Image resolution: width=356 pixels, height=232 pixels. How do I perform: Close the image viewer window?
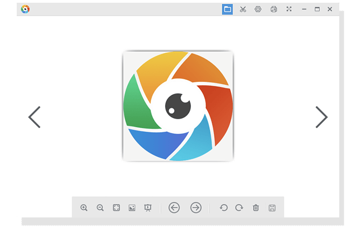(x=330, y=9)
